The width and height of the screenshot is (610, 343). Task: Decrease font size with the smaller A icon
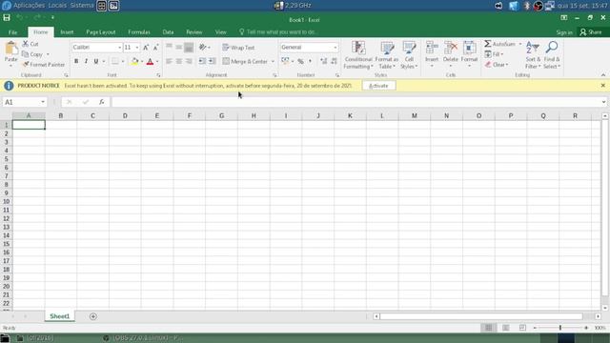[x=155, y=48]
